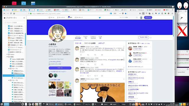
Task: Click the Tweet to user button under bio
Action: (60, 68)
